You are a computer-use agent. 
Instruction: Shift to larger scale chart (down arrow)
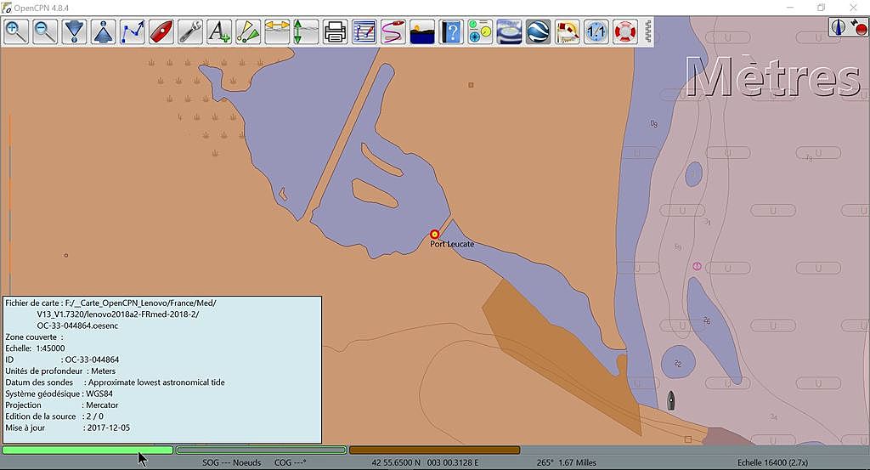pos(74,31)
